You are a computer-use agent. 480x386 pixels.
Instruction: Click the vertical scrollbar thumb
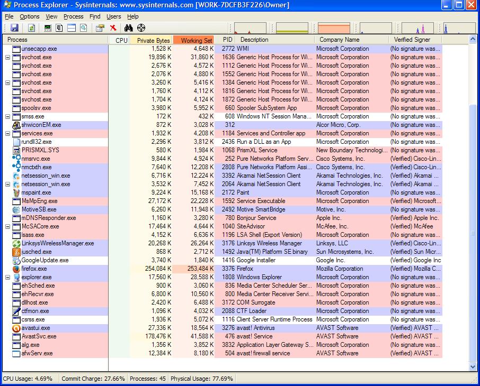tap(473, 233)
